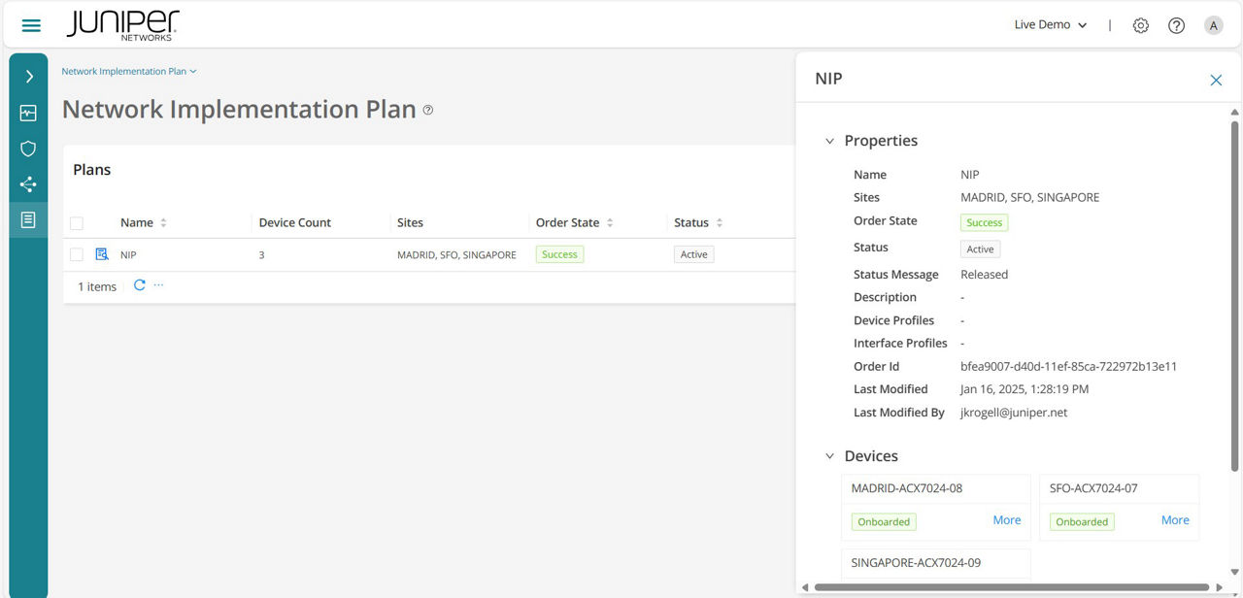
Task: Open the help question mark icon
Action: [x=1176, y=25]
